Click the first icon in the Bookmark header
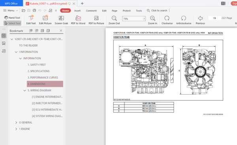237x145 pixels. click(x=31, y=31)
